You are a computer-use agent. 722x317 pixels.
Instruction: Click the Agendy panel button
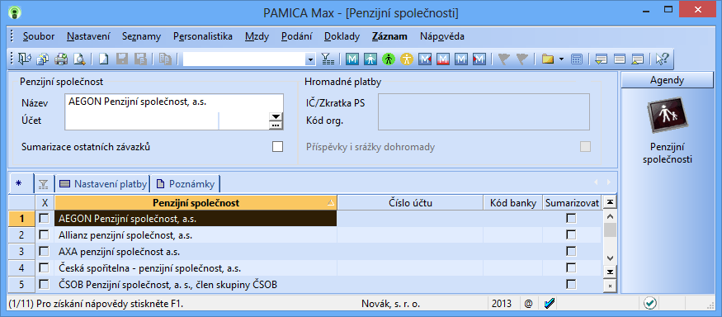pyautogui.click(x=668, y=80)
